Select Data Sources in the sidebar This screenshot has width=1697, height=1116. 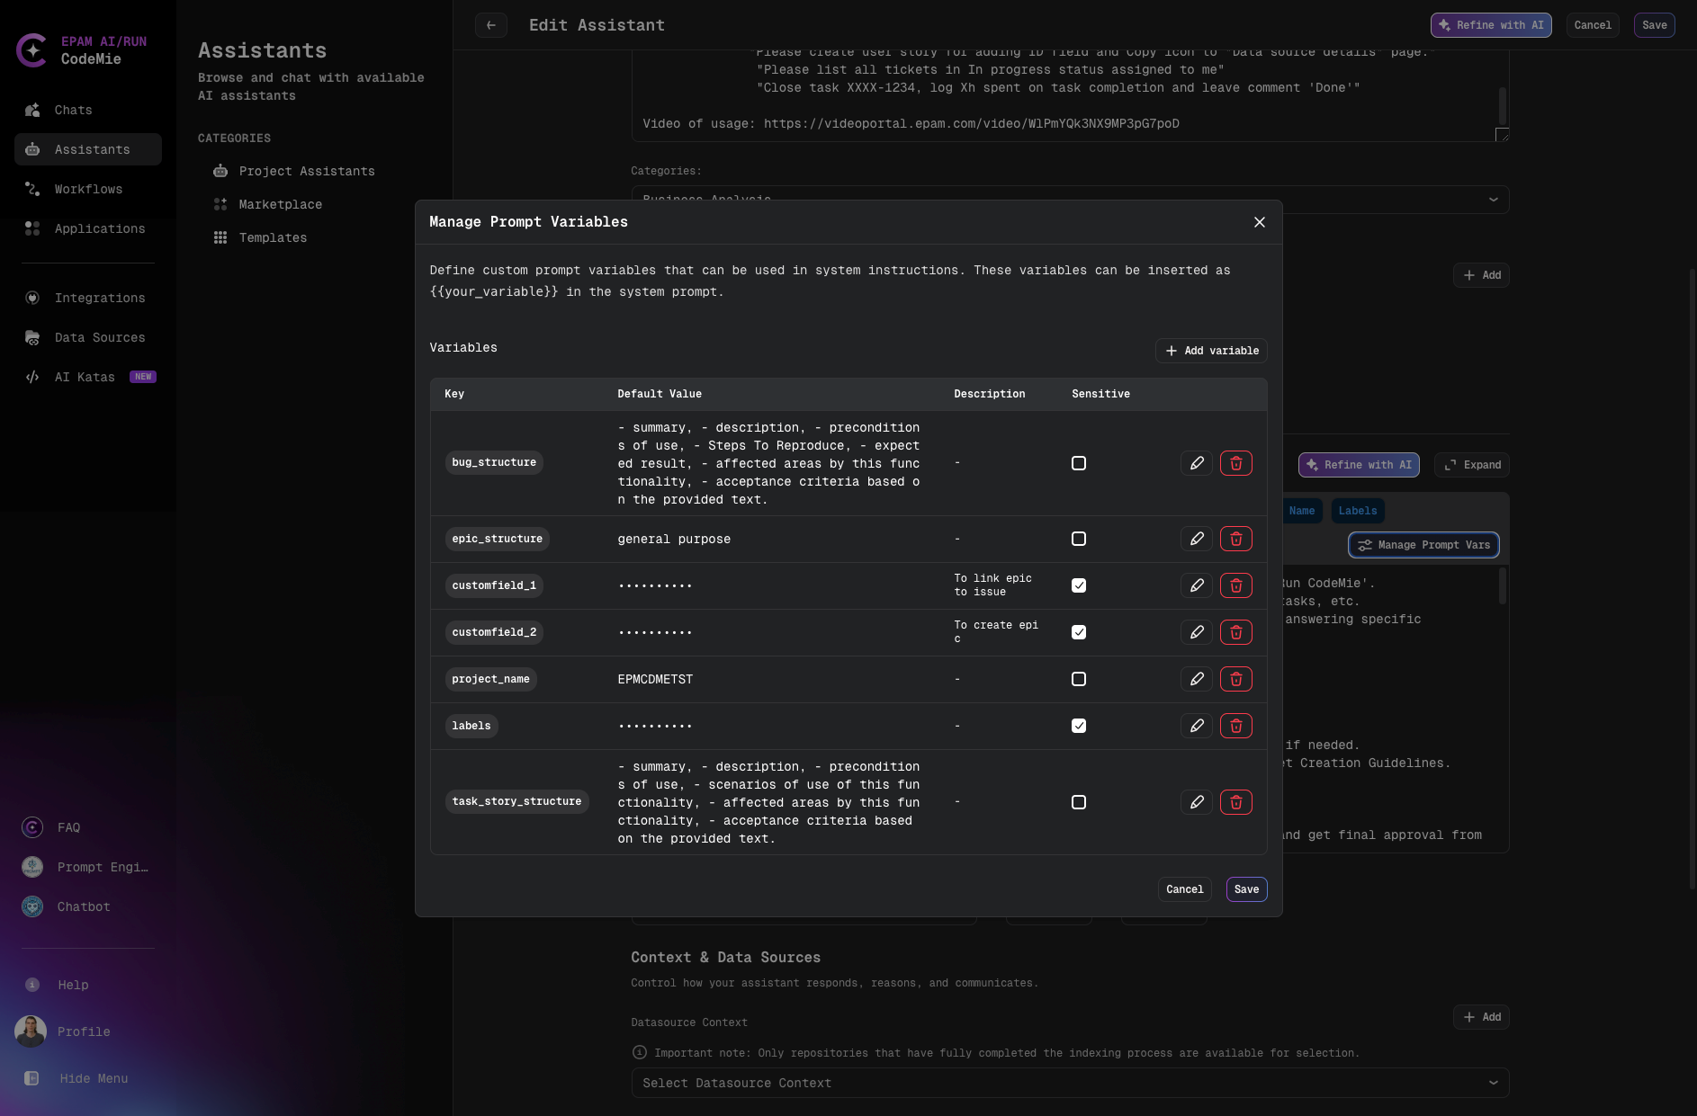[99, 337]
